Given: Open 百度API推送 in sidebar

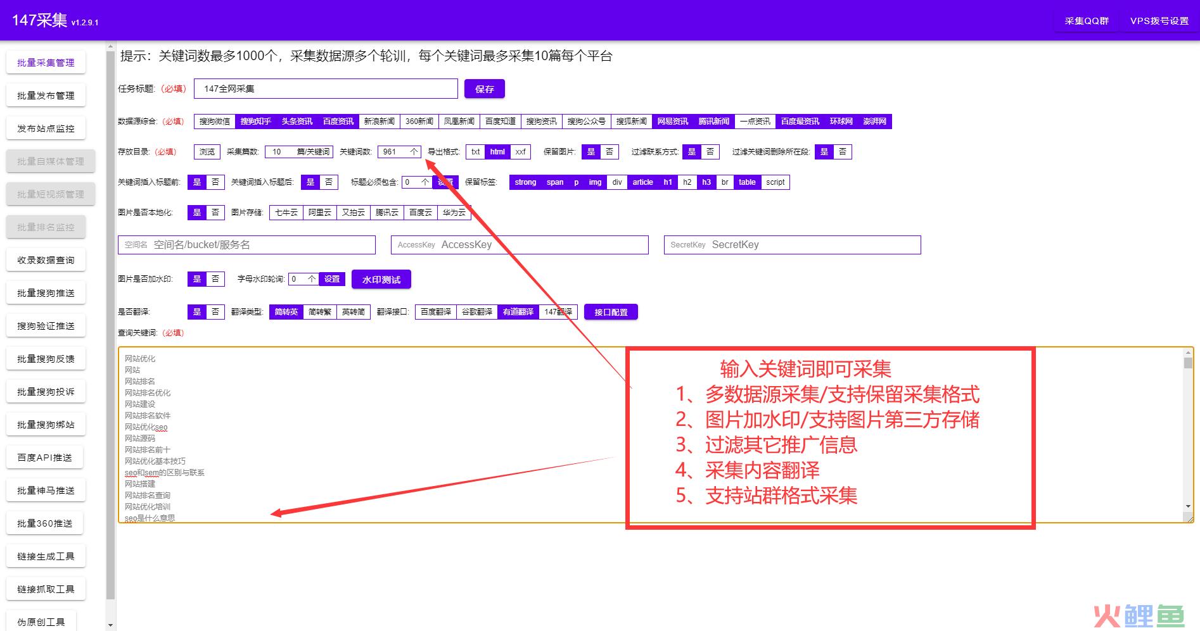Looking at the screenshot, I should 44,458.
